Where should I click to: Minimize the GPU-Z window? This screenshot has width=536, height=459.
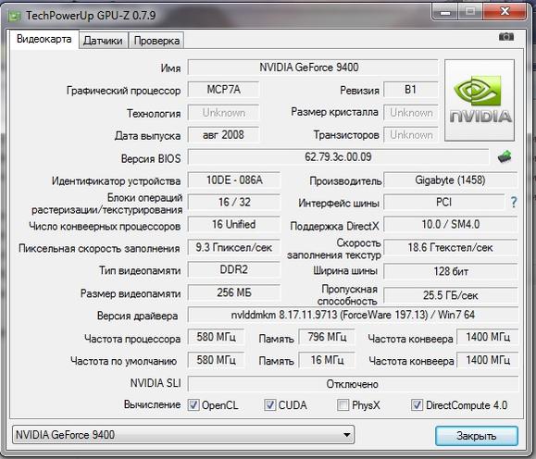[445, 12]
